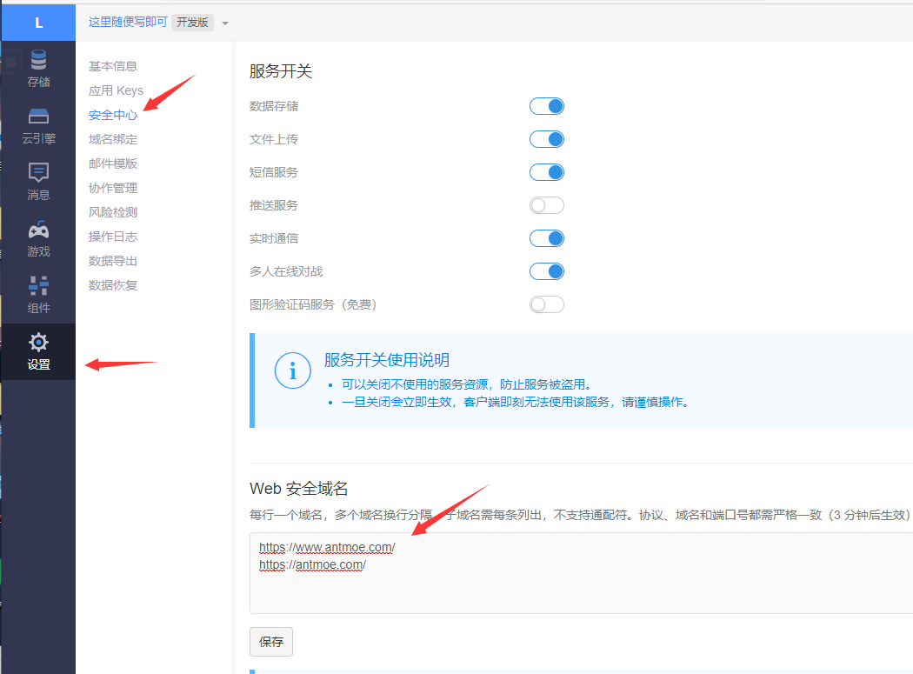Open the 设置 settings gear icon
The width and height of the screenshot is (913, 674).
[38, 343]
